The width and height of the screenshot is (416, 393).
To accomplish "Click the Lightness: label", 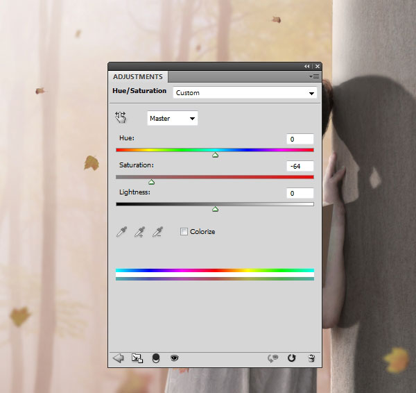I will [x=135, y=192].
